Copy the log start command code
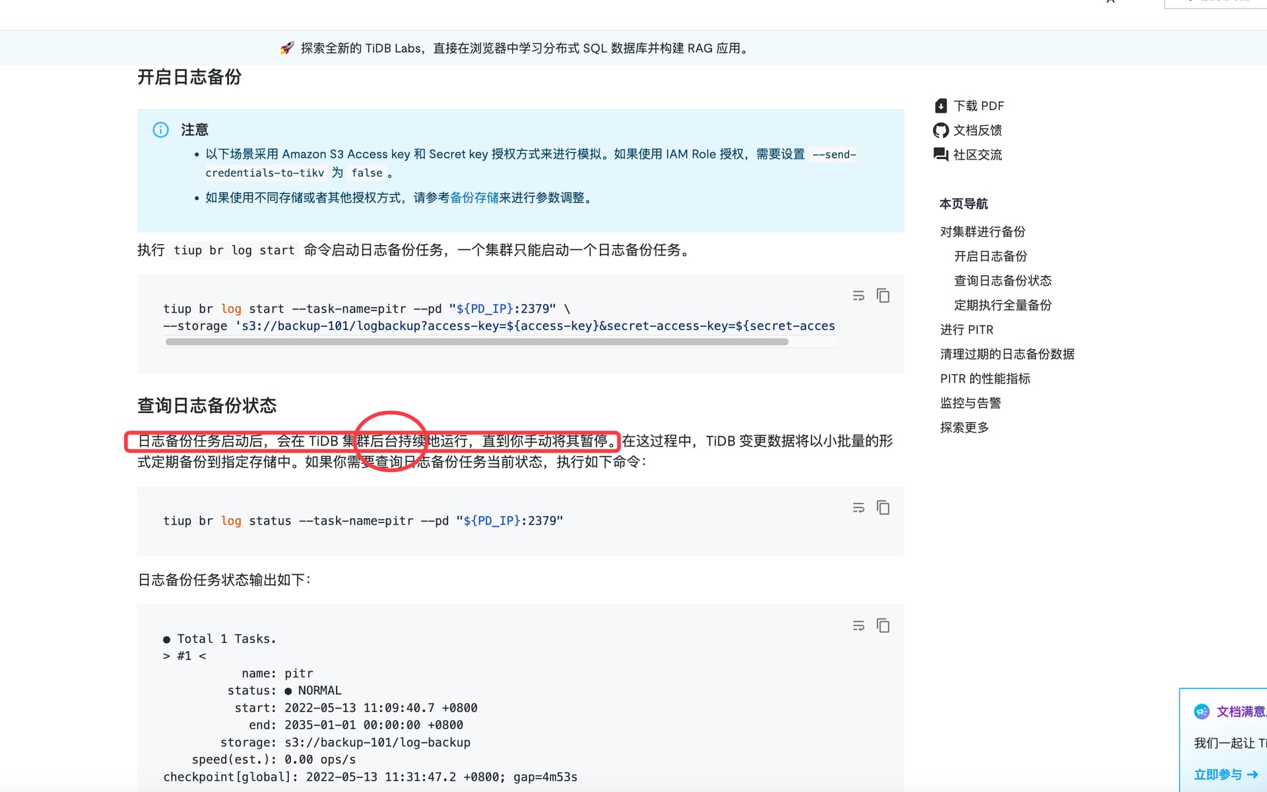 pyautogui.click(x=883, y=296)
